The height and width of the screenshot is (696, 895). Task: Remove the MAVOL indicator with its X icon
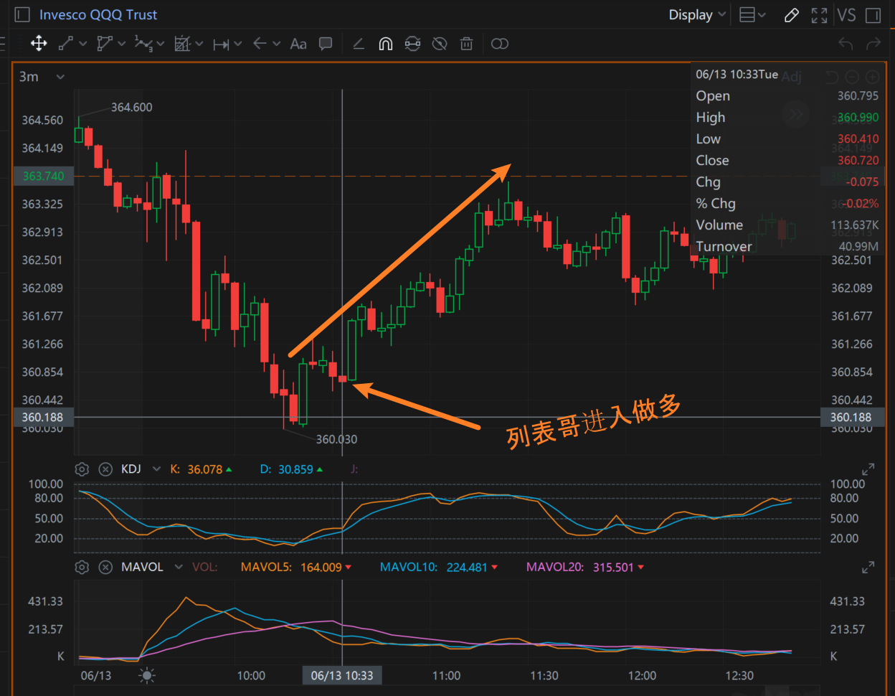coord(105,567)
